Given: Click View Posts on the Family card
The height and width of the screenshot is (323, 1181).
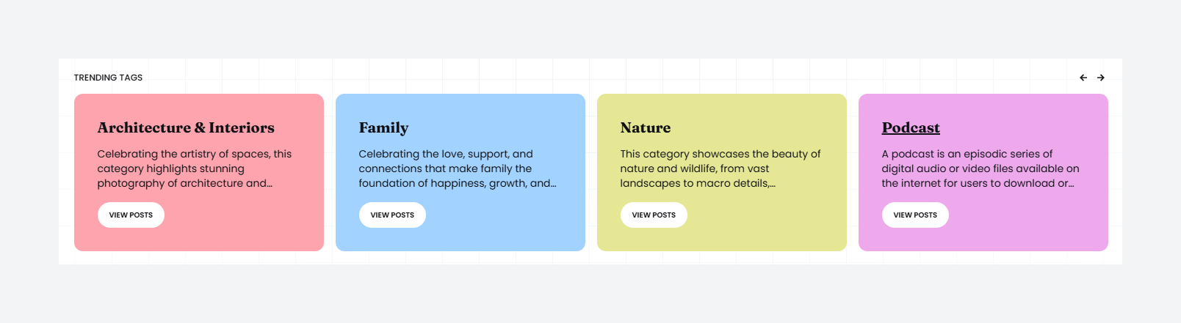Looking at the screenshot, I should click(392, 215).
